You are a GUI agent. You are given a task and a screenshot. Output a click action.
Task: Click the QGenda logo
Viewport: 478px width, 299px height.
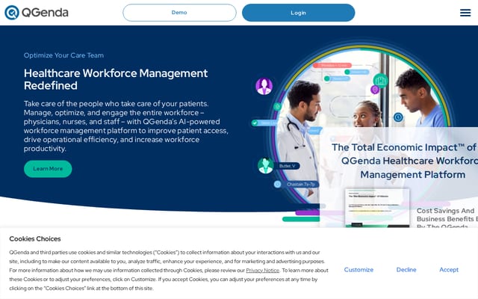click(37, 13)
